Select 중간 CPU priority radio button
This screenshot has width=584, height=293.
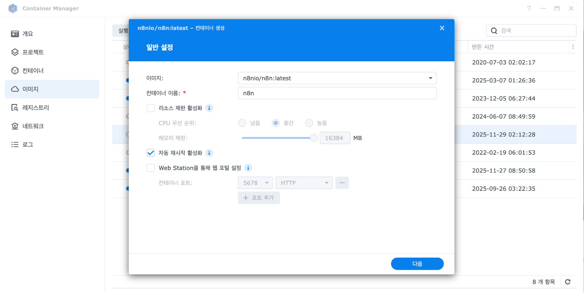tap(276, 123)
